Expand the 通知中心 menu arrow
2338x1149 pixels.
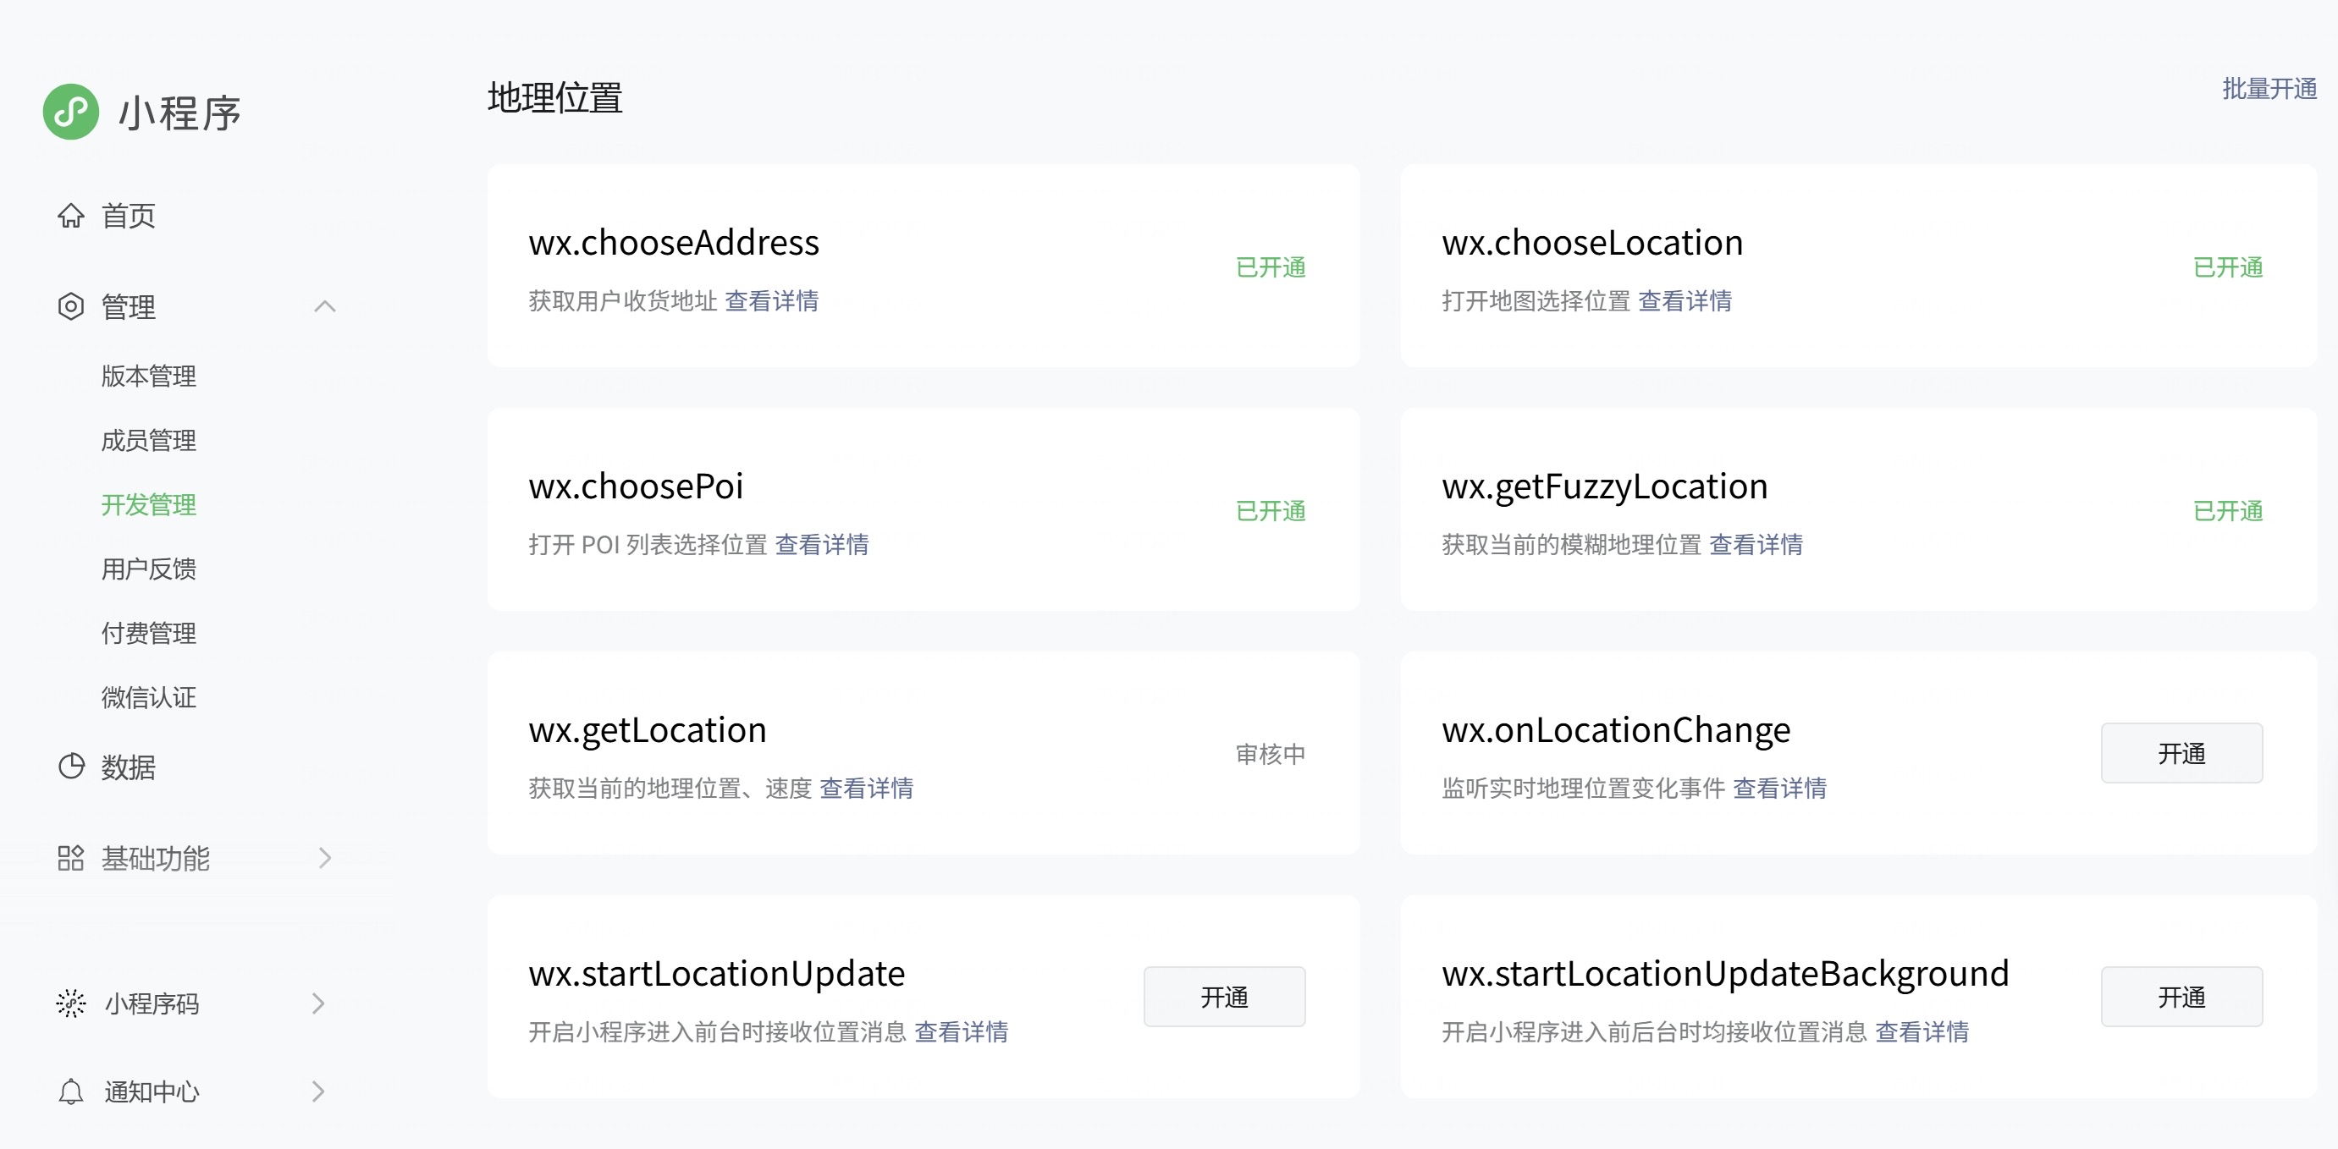[318, 1091]
